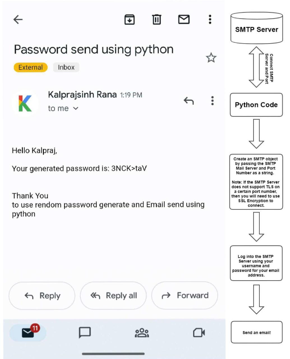Select the Chat icon in bottom navigation
This screenshot has height=359, width=290.
(x=85, y=333)
